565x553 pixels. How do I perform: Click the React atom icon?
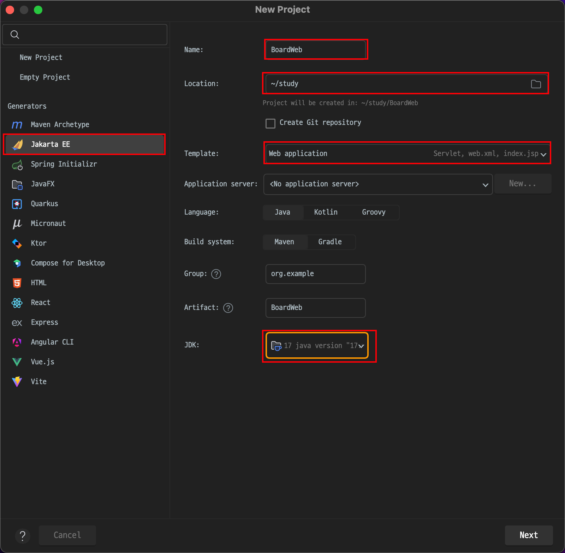17,303
